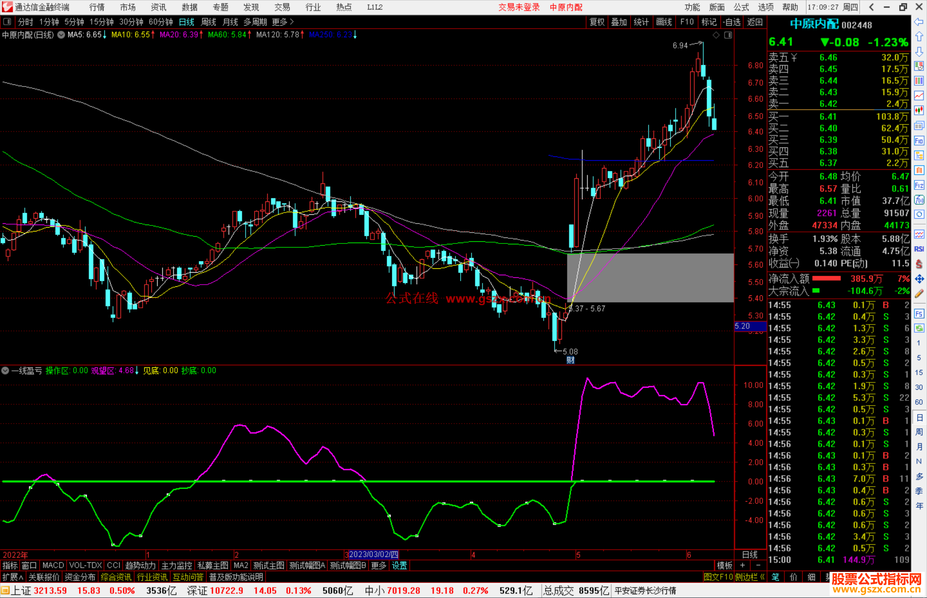
Task: Click the four-way move arrows icon
Action: [x=919, y=279]
